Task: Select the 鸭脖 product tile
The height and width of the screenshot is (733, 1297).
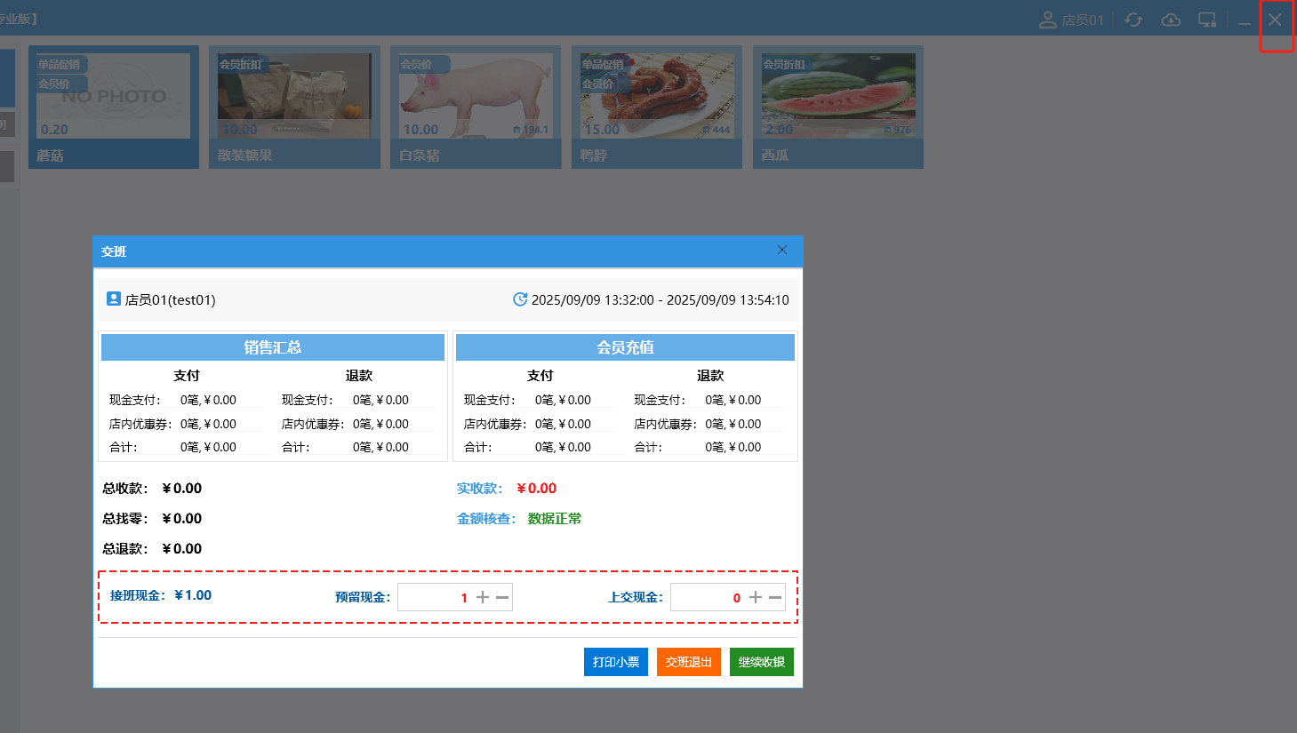Action: pos(656,107)
